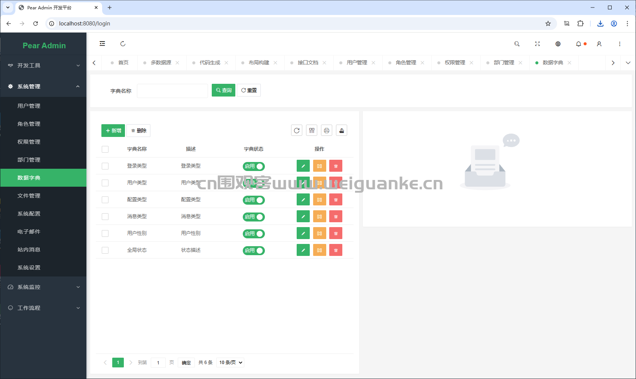Click the page refresh icon in header
This screenshot has height=379, width=636.
point(123,44)
